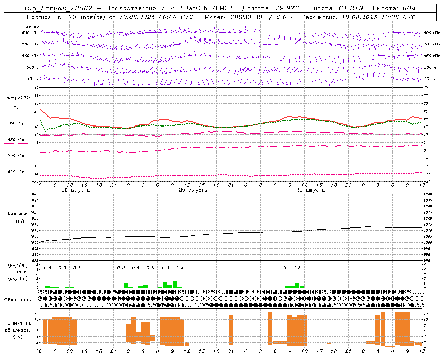
Task: Click the 500 м wind level label on the left
Action: [31, 67]
